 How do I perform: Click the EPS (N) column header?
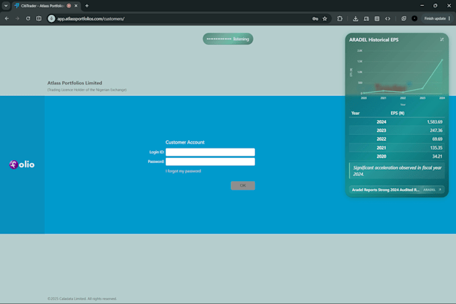click(x=398, y=113)
